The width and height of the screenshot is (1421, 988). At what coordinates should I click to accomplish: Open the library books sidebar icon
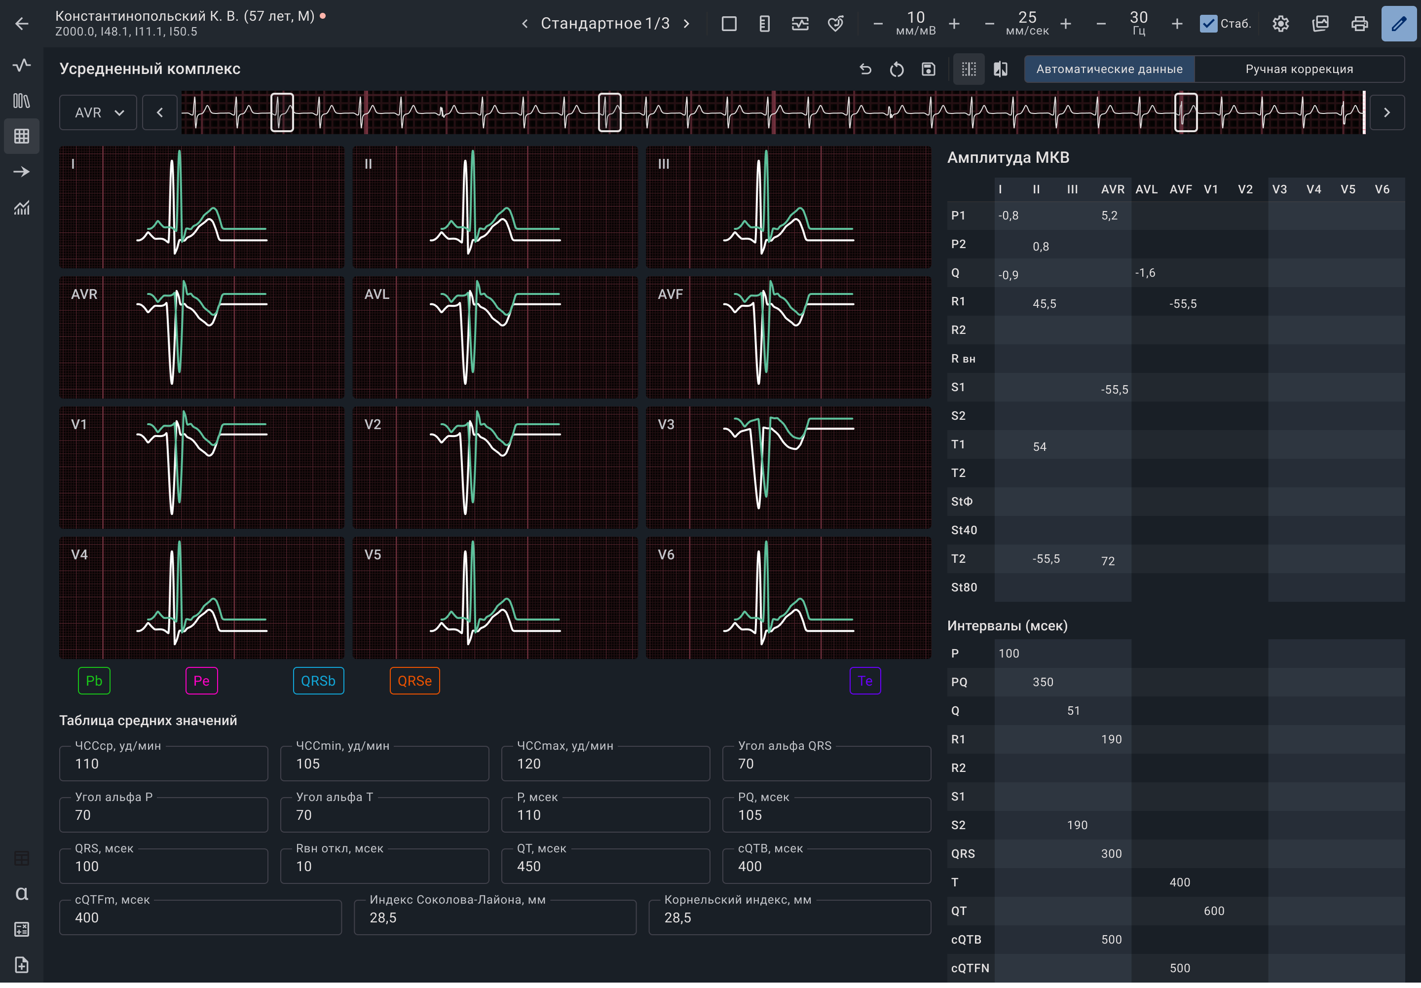pyautogui.click(x=22, y=100)
